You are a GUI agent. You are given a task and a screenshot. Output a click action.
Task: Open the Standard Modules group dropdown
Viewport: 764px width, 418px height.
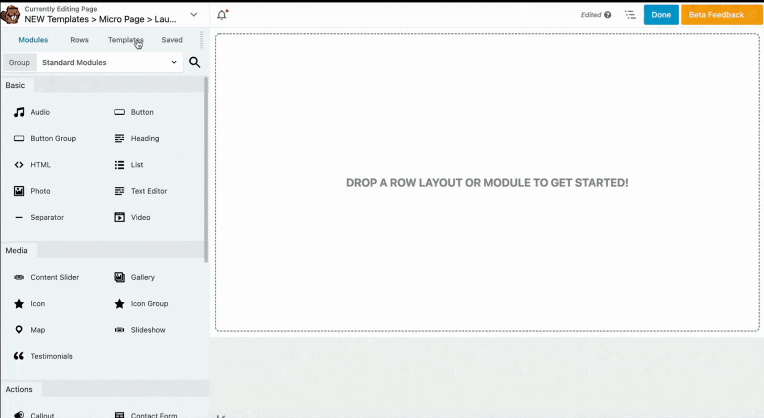tap(109, 62)
